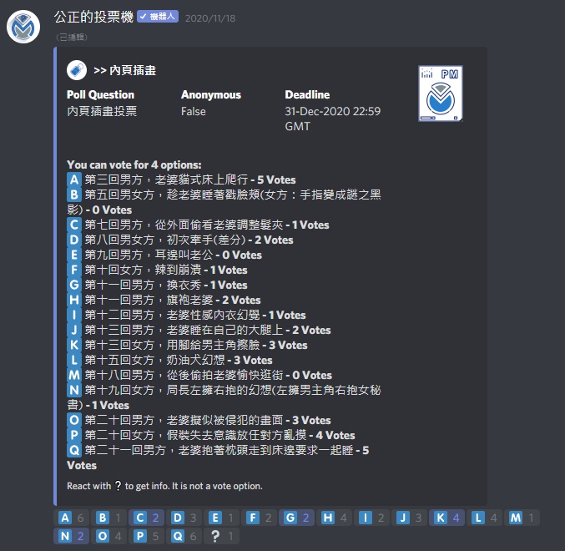Image resolution: width=565 pixels, height=551 pixels.
Task: Toggle reaction C with count 2
Action: pos(146,518)
